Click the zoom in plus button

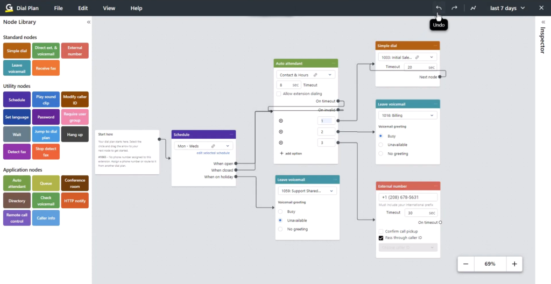tap(514, 264)
